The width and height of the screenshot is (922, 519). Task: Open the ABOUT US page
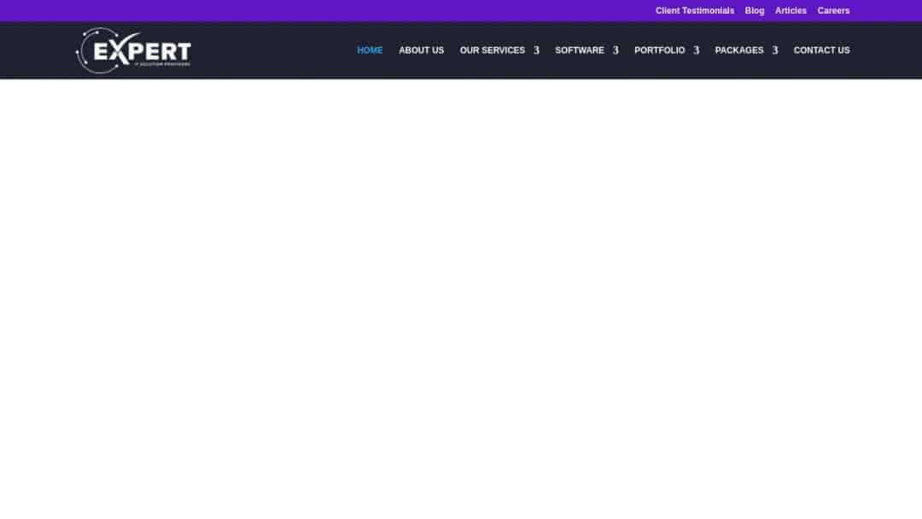coord(421,50)
